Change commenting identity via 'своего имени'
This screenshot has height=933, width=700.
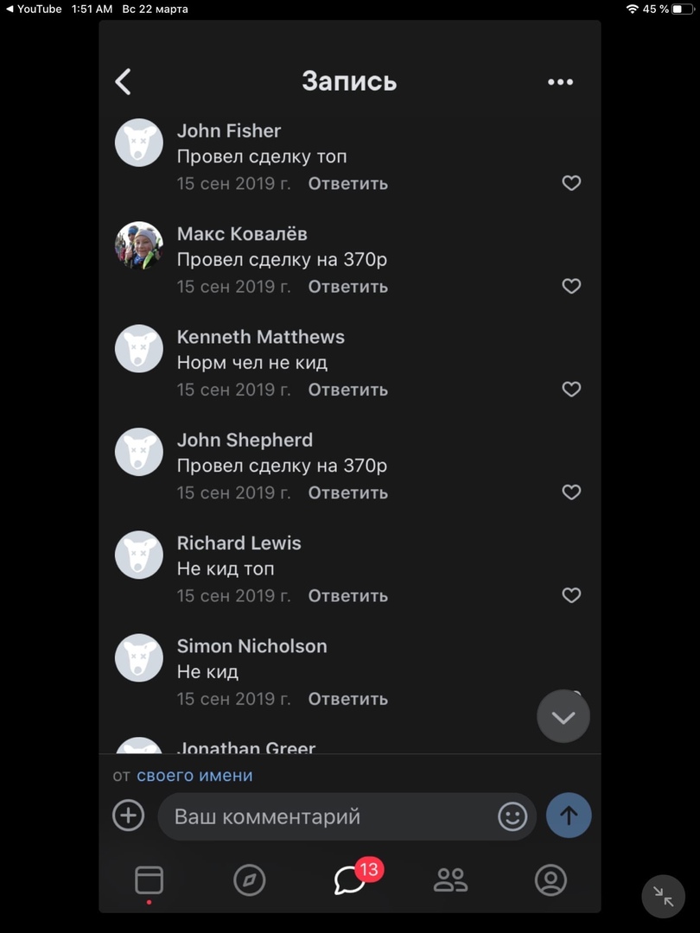point(194,776)
